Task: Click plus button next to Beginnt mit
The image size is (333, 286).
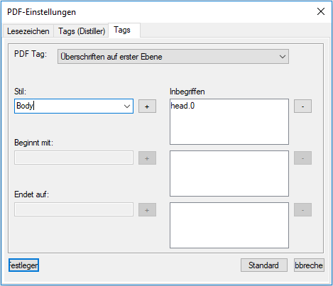Action: click(147, 158)
